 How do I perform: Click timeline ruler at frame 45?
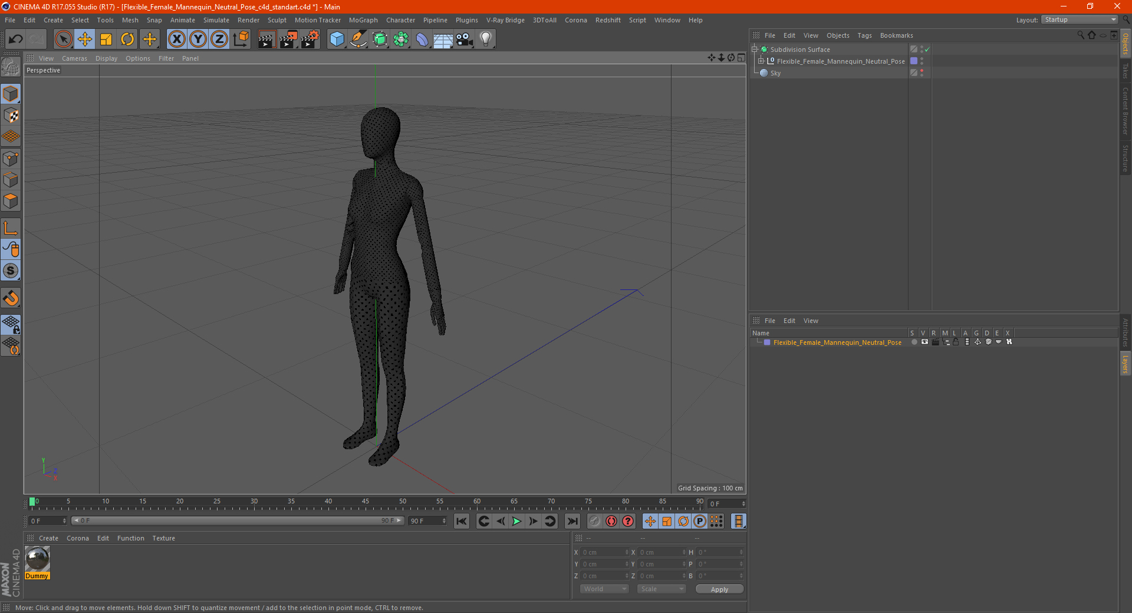(366, 503)
